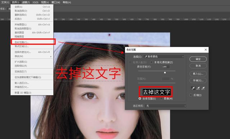Click the 载入(L)... button

[x=198, y=74]
